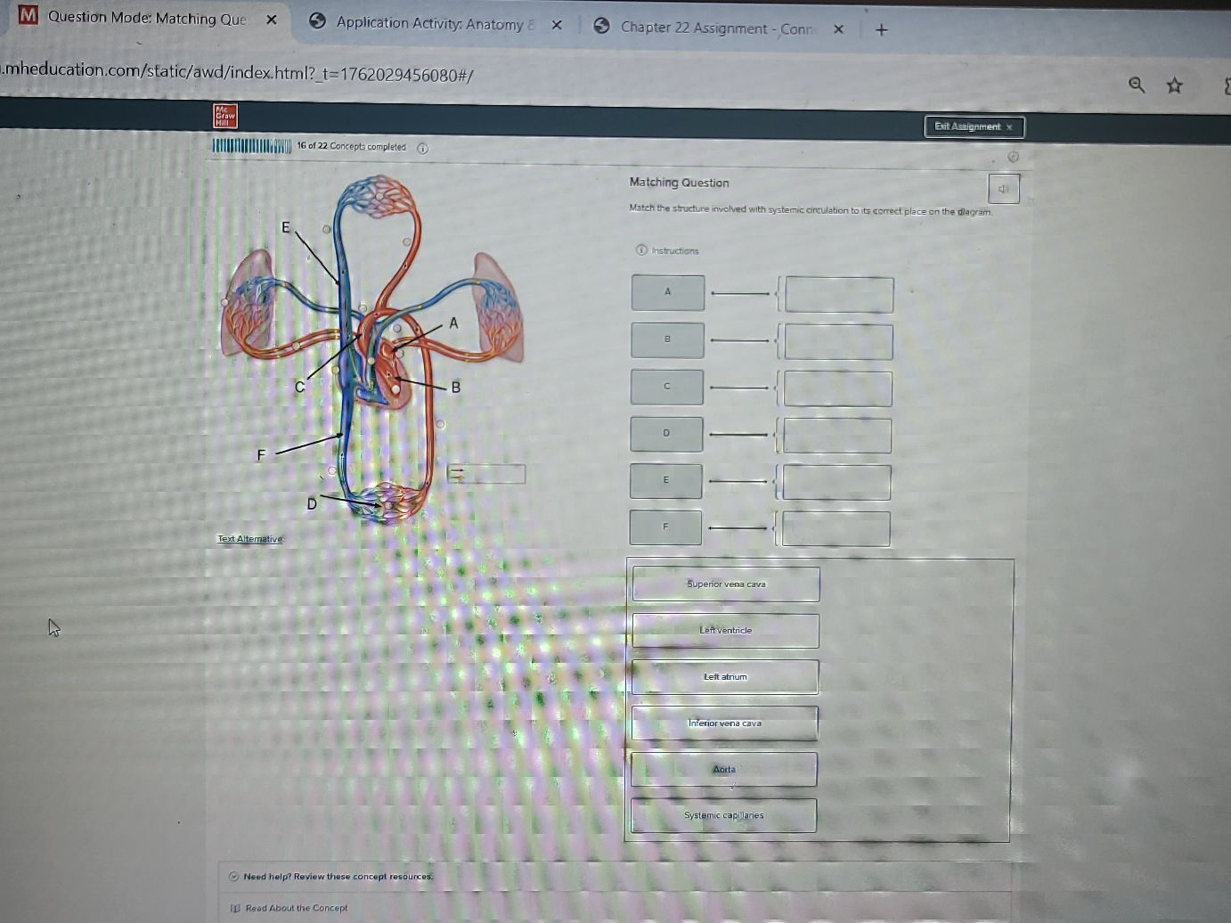The width and height of the screenshot is (1231, 923).
Task: Click the accessibility icon above the speaker button
Action: pyautogui.click(x=1013, y=157)
